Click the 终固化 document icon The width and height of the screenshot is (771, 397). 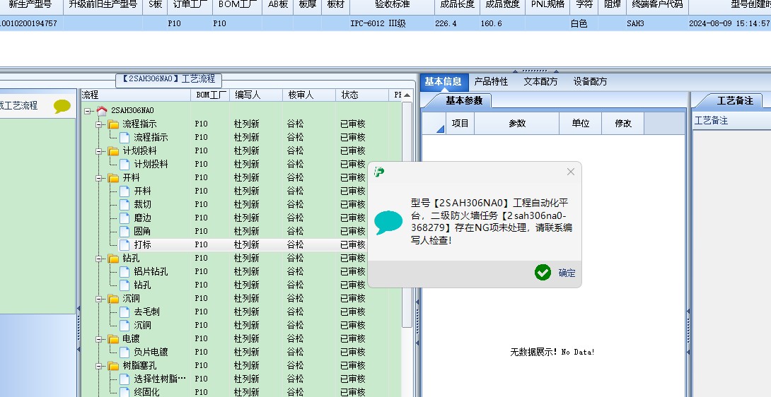(x=125, y=392)
